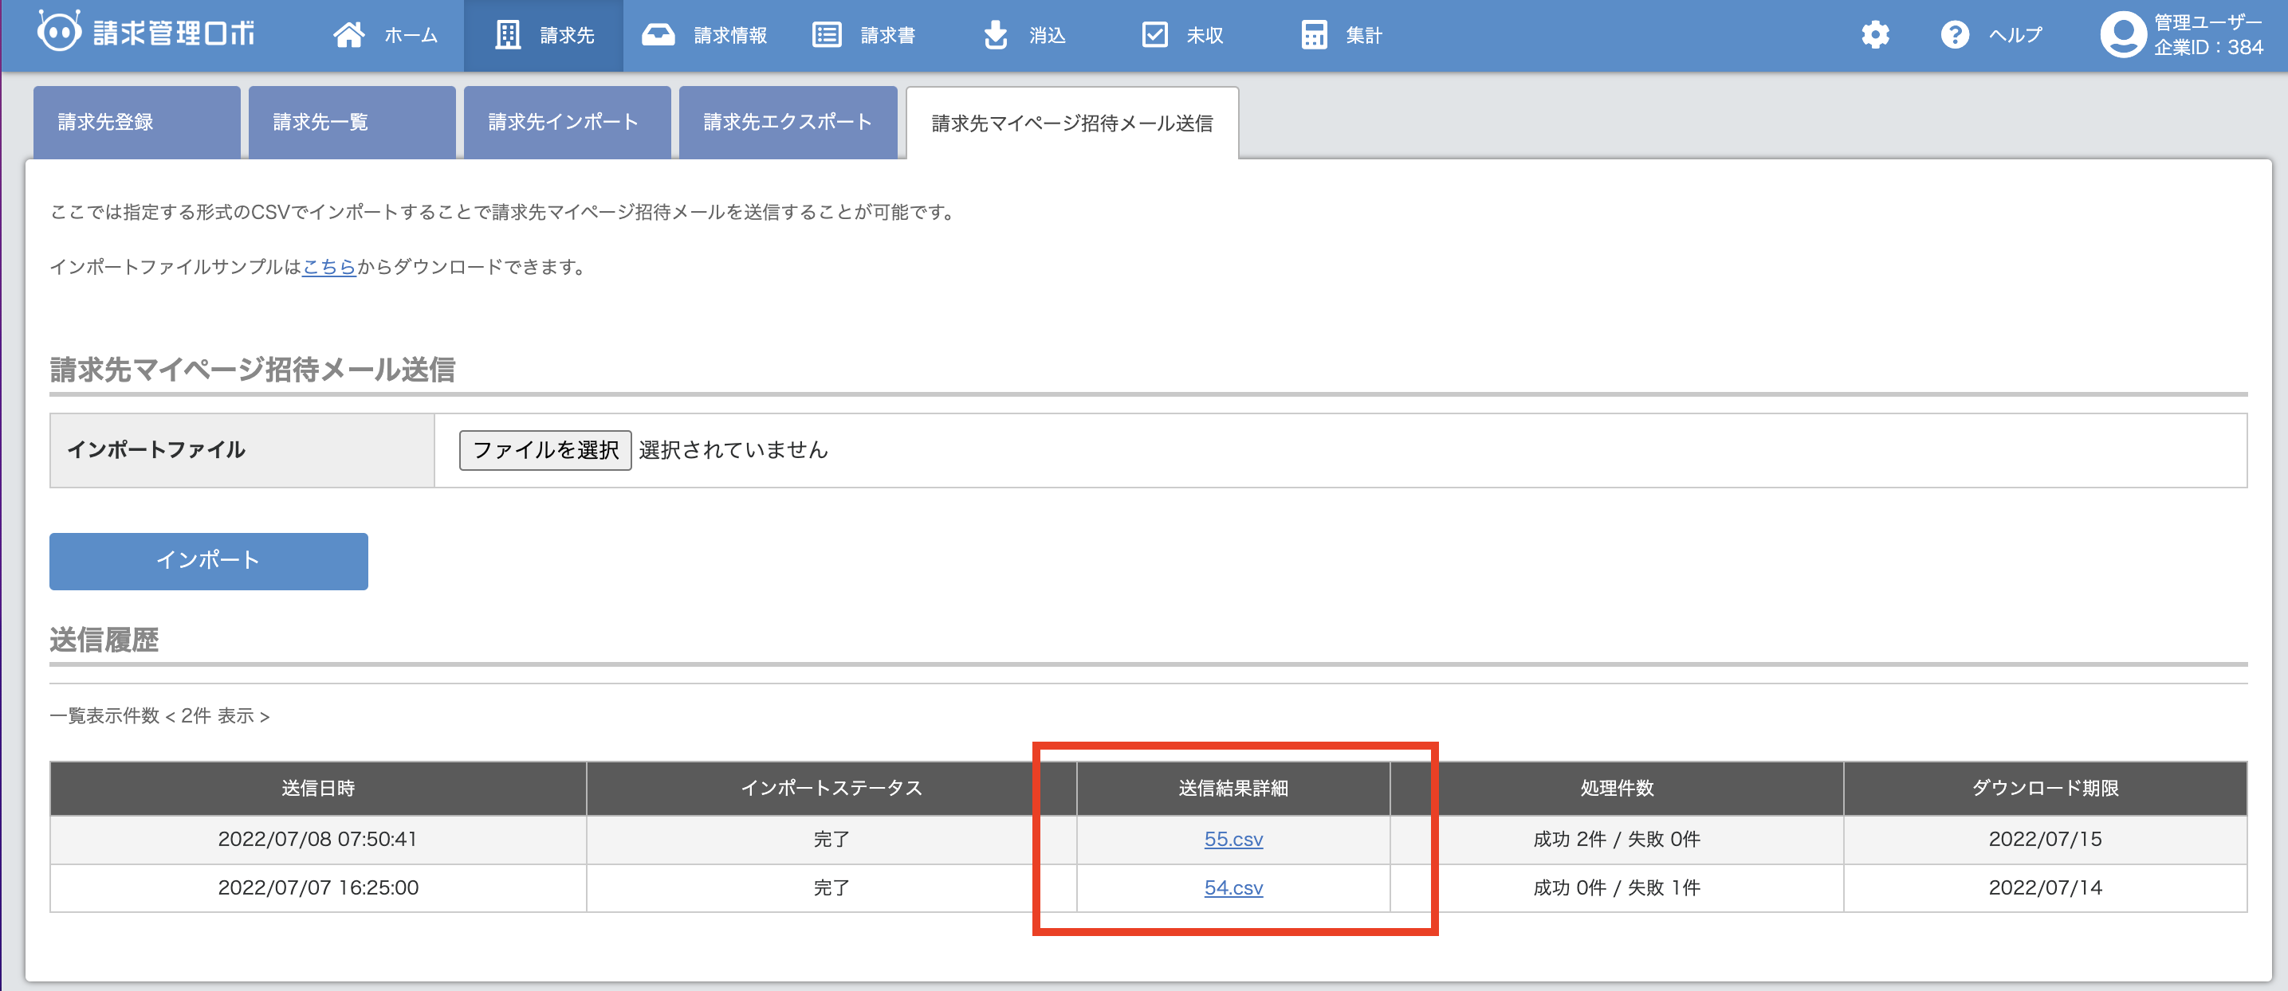
Task: Open settings via gear icon
Action: (1875, 34)
